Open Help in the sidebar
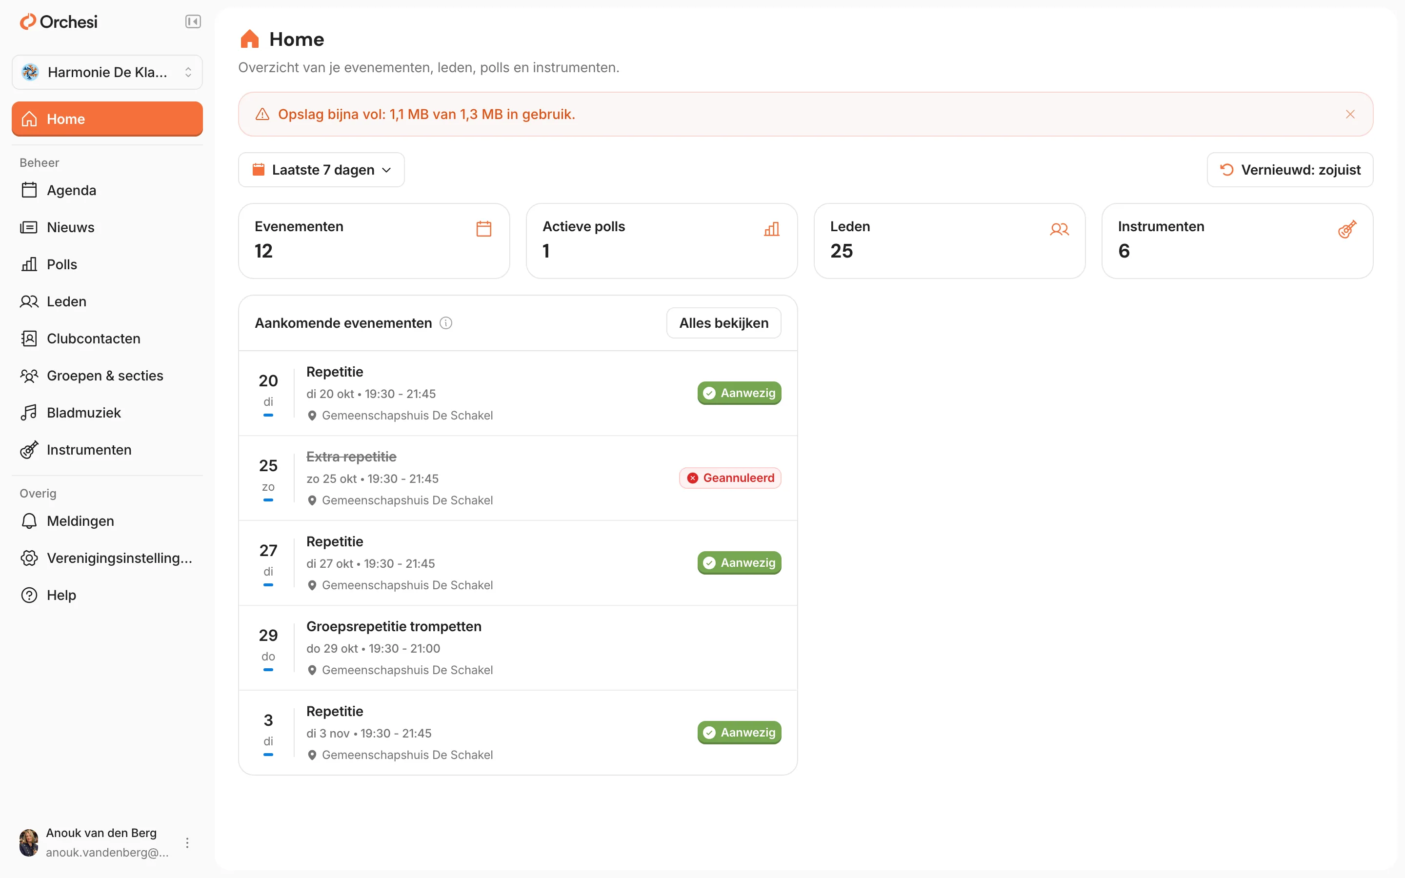This screenshot has width=1405, height=878. coord(107,595)
